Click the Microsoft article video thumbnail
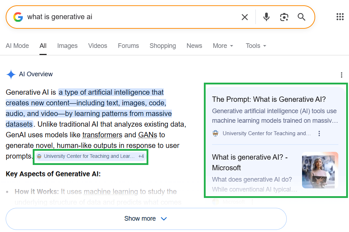349x232 pixels. pyautogui.click(x=320, y=170)
